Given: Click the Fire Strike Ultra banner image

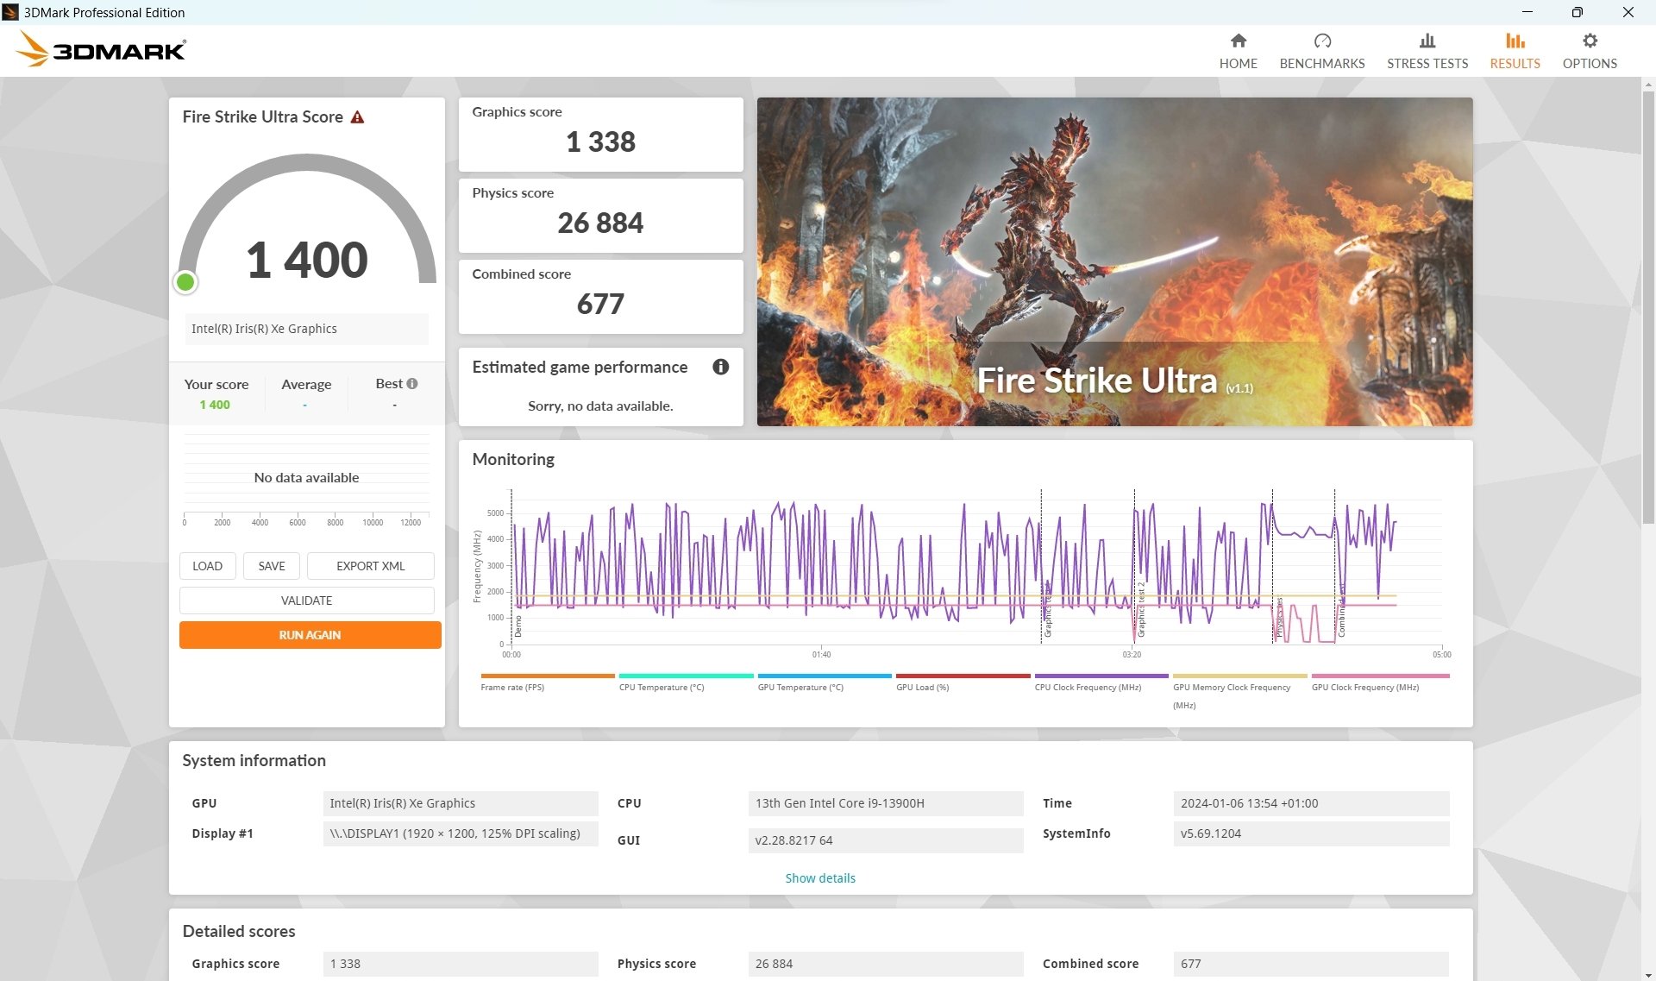Looking at the screenshot, I should click(x=1114, y=261).
